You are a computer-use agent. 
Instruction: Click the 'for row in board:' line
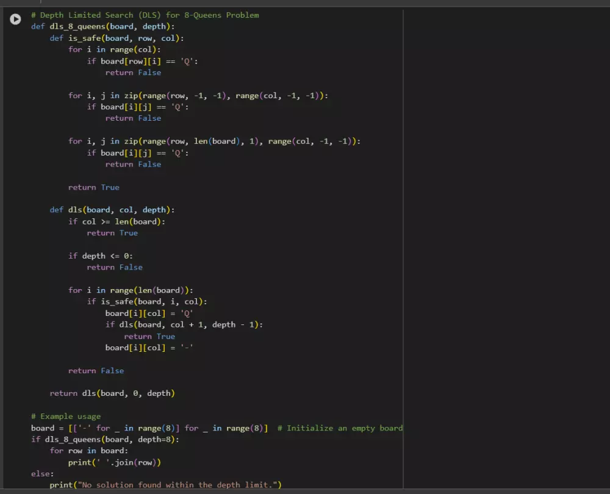[x=88, y=451]
